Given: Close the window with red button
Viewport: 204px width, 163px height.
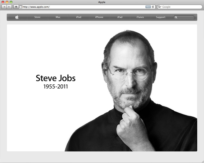Looking at the screenshot, I should tap(3, 2).
